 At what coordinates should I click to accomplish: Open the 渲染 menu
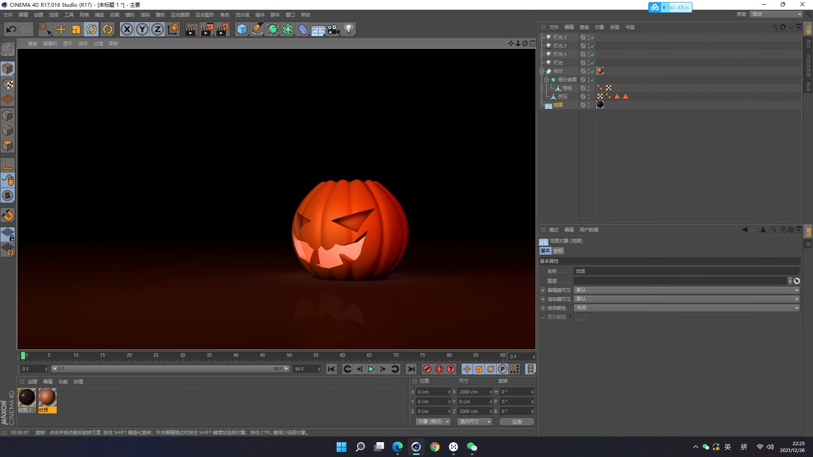click(x=145, y=15)
